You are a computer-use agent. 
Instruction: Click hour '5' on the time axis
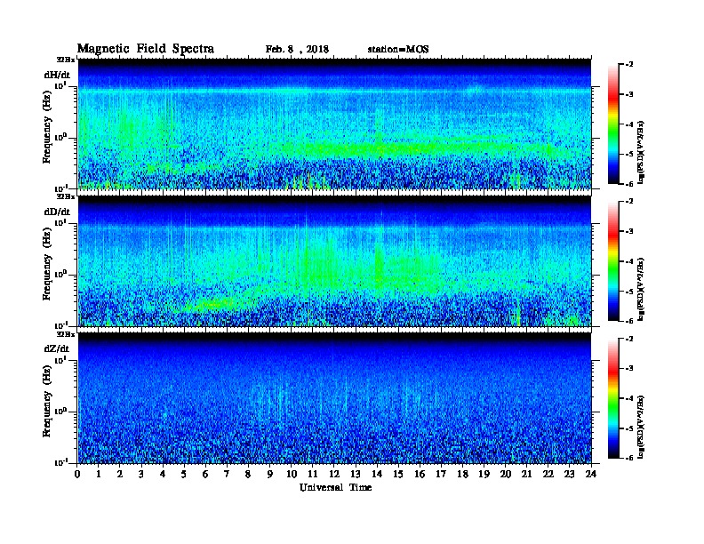click(x=184, y=475)
